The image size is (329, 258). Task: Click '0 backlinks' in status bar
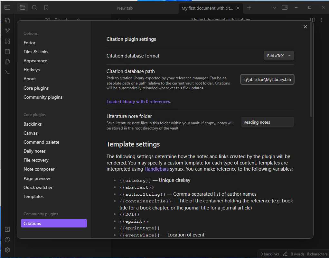pos(270,254)
